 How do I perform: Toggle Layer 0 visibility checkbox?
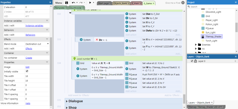click(x=192, y=61)
